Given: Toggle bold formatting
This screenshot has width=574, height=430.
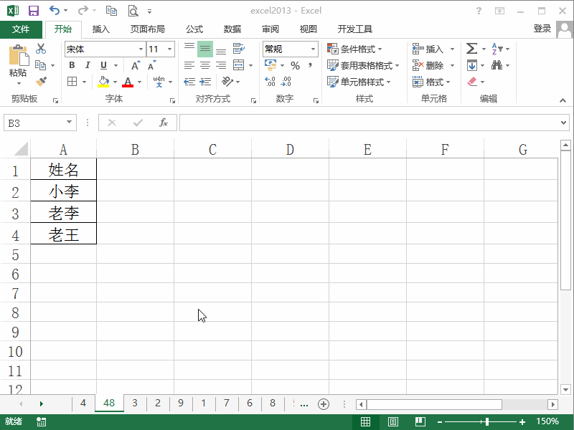Looking at the screenshot, I should click(x=71, y=65).
